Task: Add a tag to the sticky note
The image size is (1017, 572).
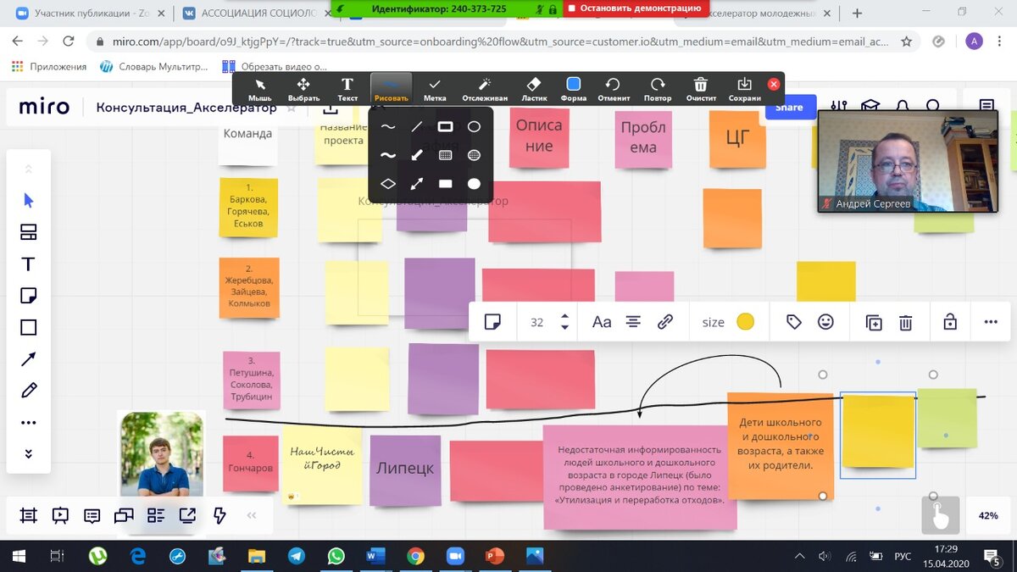Action: (794, 322)
